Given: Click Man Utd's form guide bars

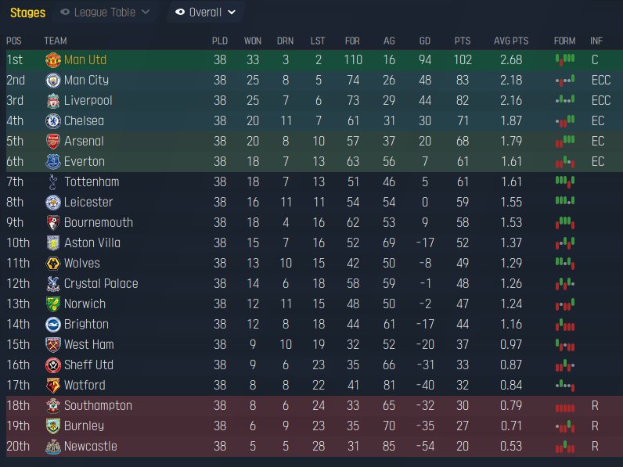Looking at the screenshot, I should [564, 59].
